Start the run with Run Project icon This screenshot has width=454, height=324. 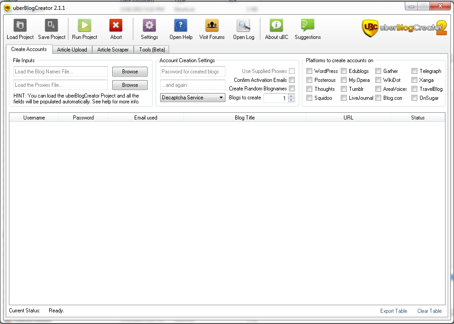[x=85, y=26]
